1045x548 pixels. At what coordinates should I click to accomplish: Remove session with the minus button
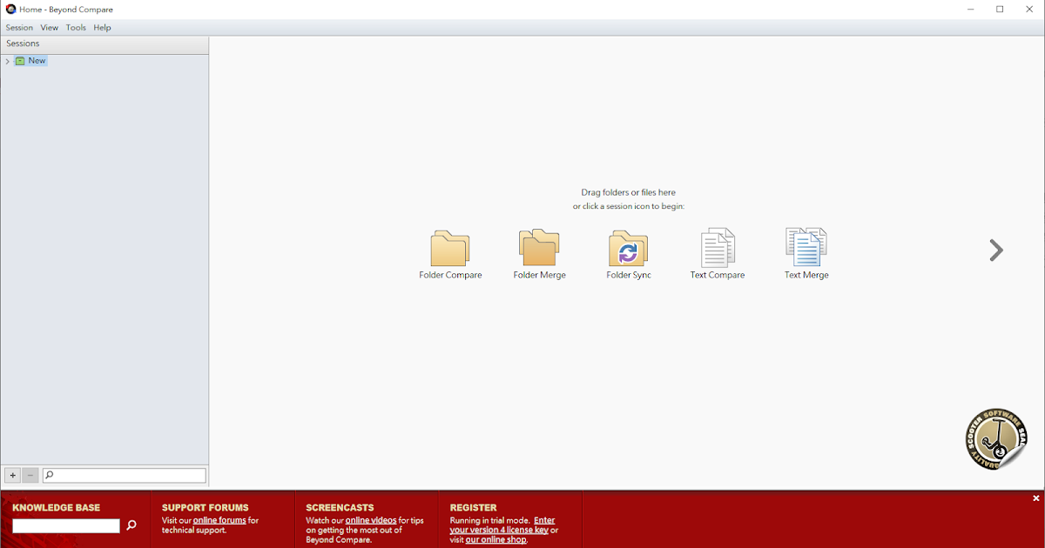click(x=30, y=476)
